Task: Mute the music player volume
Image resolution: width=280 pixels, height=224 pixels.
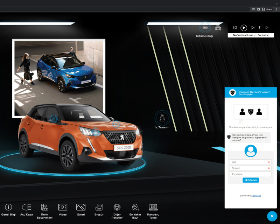Action: (x=267, y=28)
